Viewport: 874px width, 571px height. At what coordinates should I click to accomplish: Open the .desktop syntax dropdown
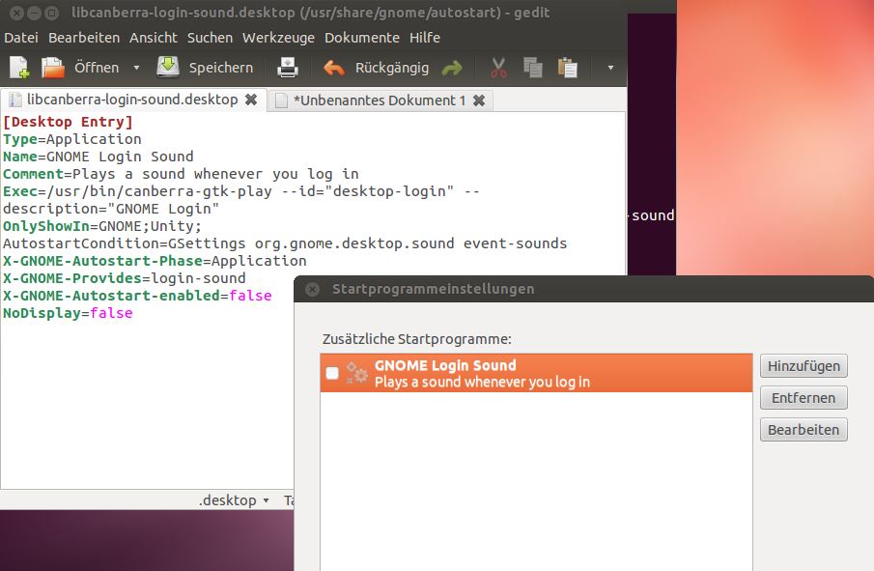click(x=234, y=500)
